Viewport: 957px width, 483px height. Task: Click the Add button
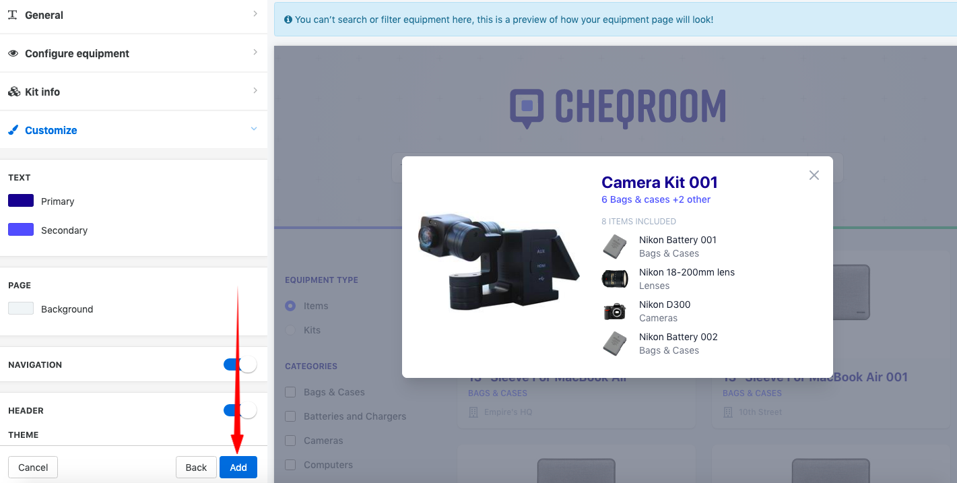coord(238,468)
